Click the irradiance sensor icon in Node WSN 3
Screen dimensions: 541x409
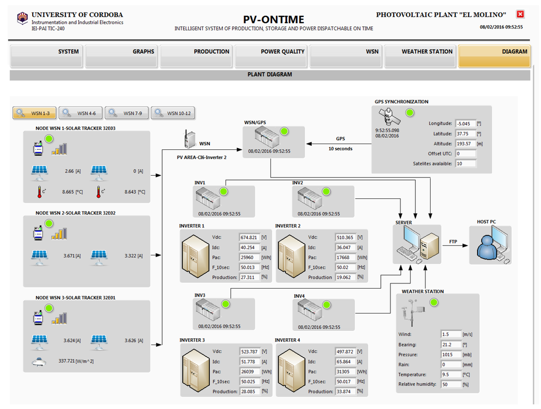tap(38, 360)
